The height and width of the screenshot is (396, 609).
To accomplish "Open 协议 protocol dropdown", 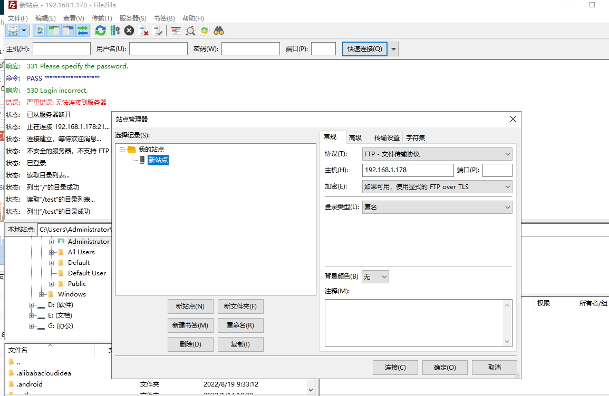I will click(437, 154).
